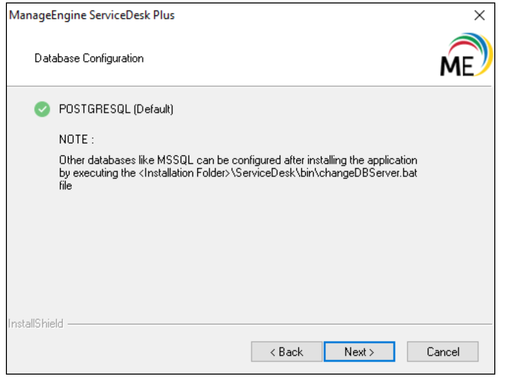Click the Database Configuration heading

click(89, 59)
